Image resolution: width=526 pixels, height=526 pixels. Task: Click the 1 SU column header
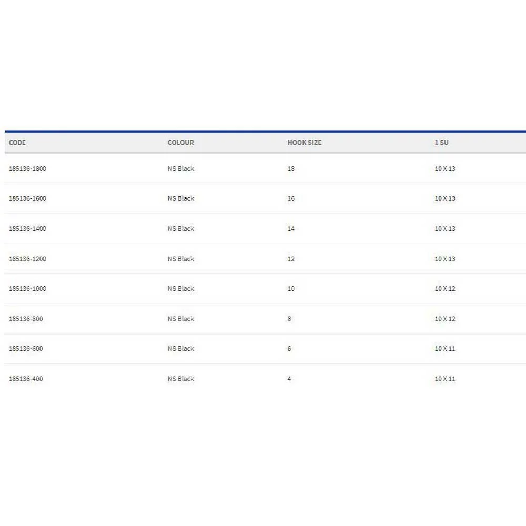pyautogui.click(x=441, y=143)
